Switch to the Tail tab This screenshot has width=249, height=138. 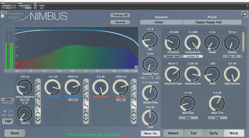coord(193,133)
